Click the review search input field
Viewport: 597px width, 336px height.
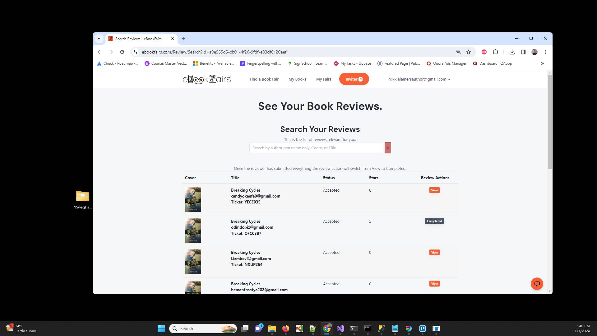point(316,148)
